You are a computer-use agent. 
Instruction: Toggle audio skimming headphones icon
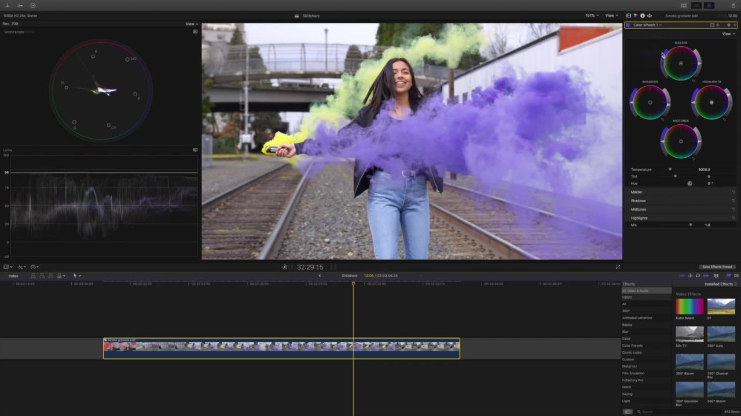coord(698,276)
